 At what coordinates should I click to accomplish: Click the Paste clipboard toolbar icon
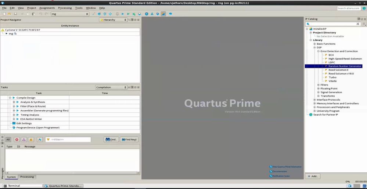(33, 14)
